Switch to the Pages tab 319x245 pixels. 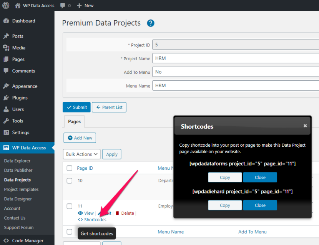pos(74,121)
